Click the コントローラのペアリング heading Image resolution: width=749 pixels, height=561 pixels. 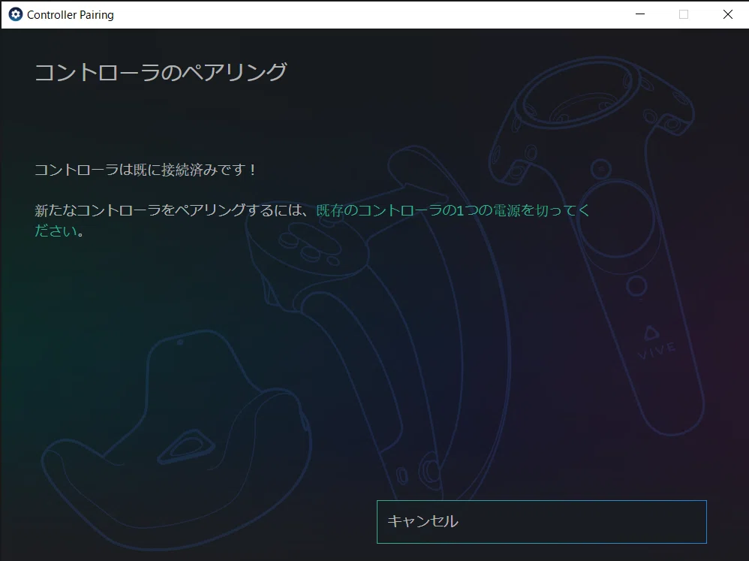[x=161, y=72]
